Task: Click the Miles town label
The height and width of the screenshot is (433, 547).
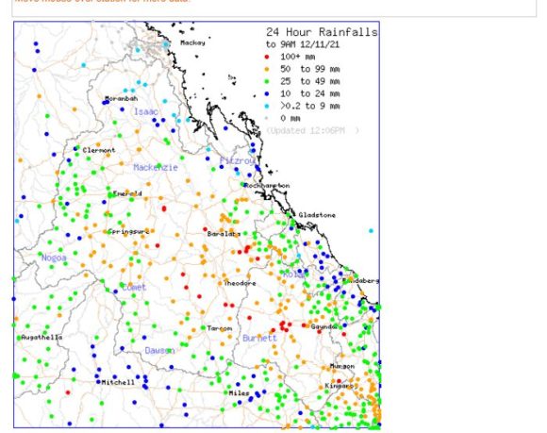Action: coord(239,393)
